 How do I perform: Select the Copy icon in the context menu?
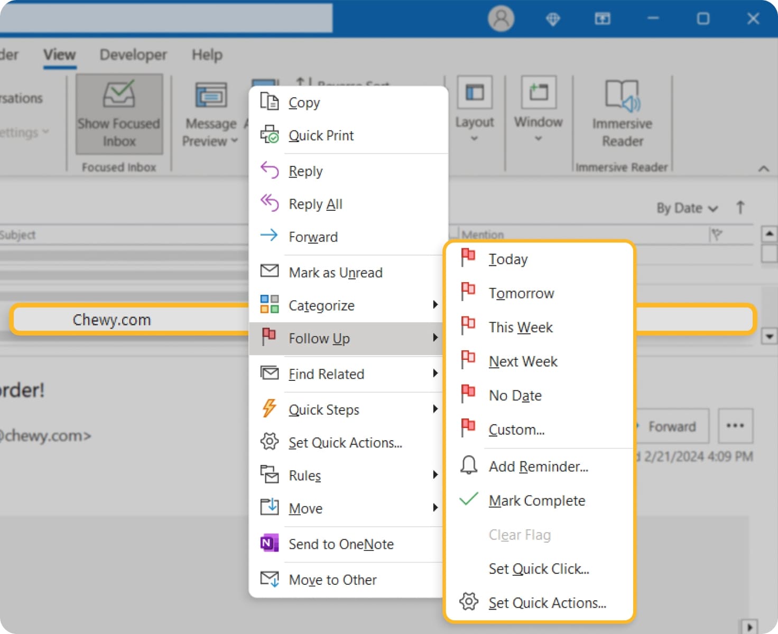pyautogui.click(x=270, y=101)
